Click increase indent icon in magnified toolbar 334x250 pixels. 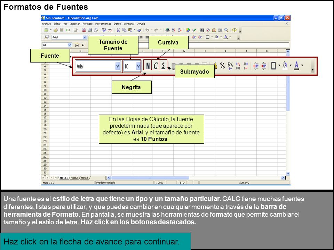coord(264,66)
